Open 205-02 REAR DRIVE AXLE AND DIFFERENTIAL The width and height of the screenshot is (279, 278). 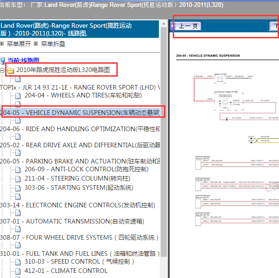pos(80,145)
